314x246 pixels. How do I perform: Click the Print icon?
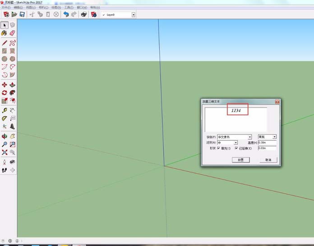point(83,14)
